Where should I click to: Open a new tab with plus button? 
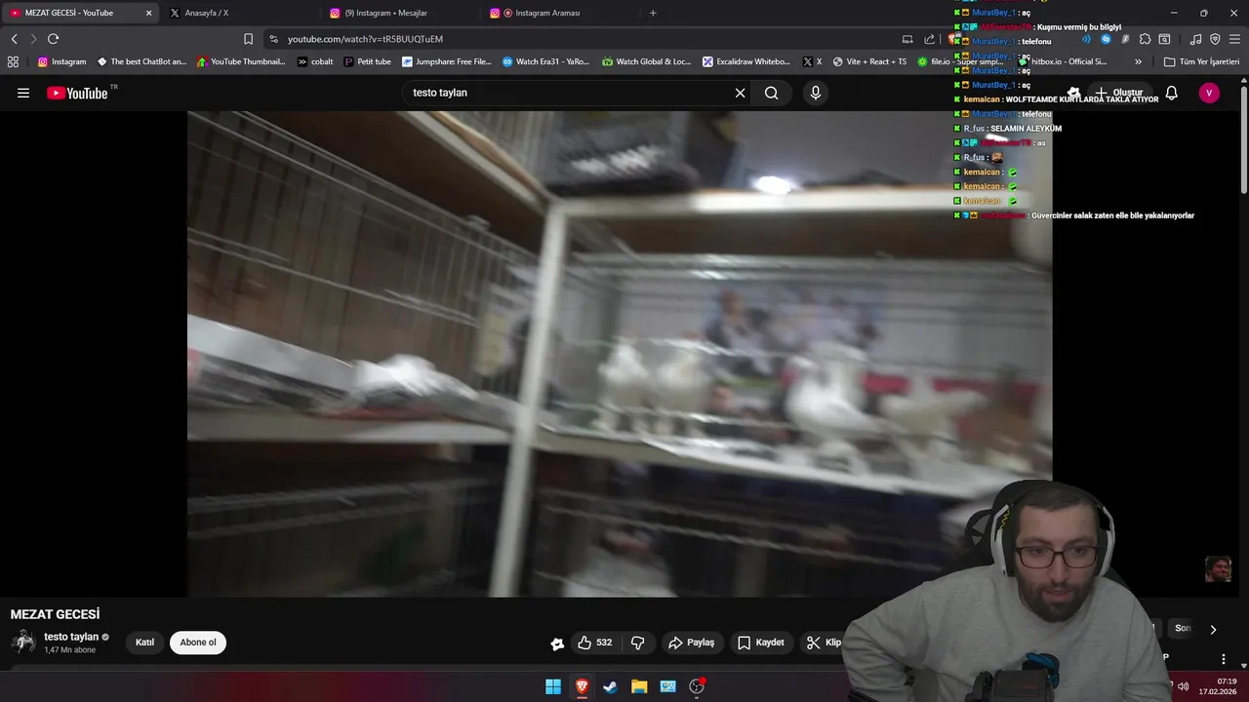point(653,13)
